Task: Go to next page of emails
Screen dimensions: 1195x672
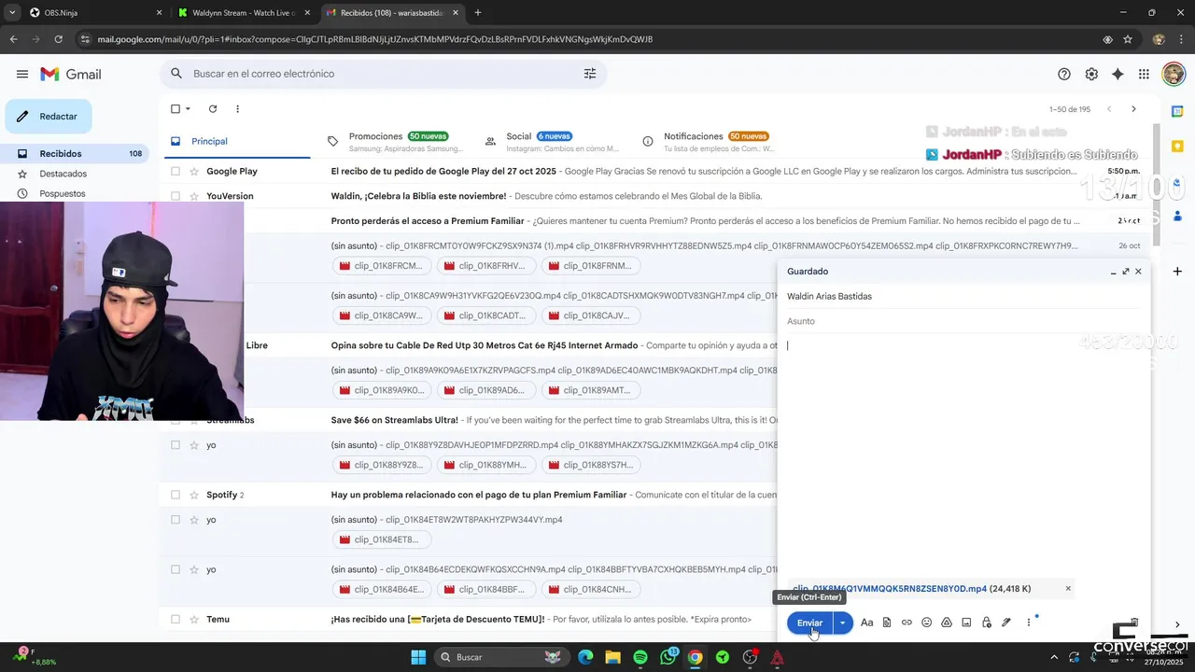Action: (1133, 109)
